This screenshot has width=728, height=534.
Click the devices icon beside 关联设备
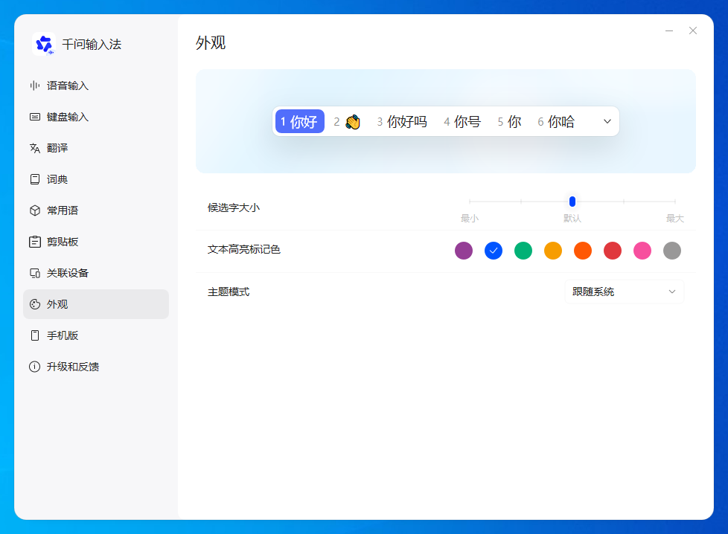pos(35,273)
